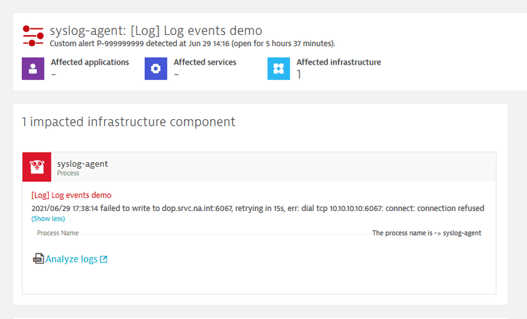Click the Process Name property label
This screenshot has height=319, width=527.
58,233
